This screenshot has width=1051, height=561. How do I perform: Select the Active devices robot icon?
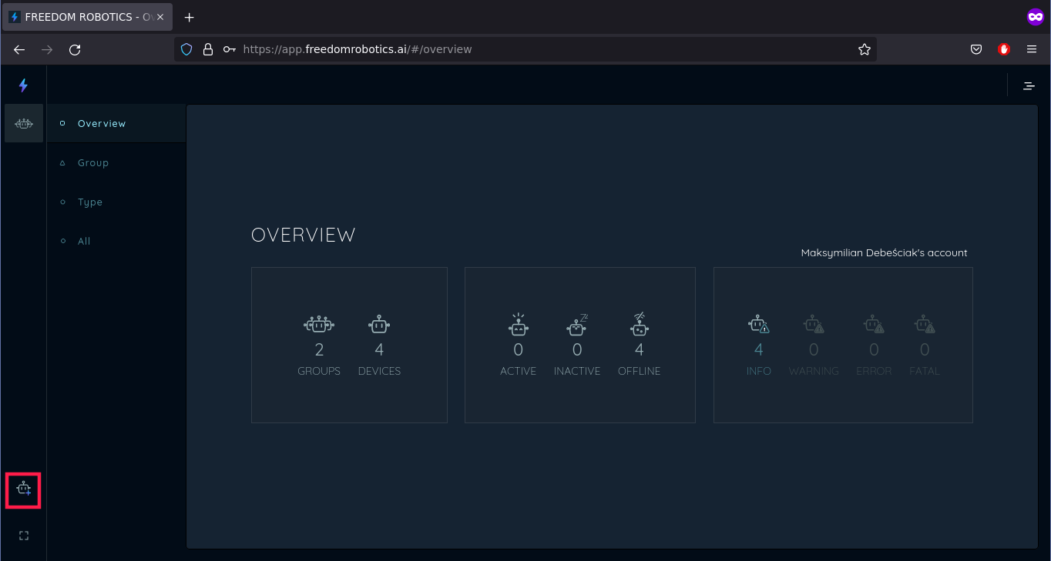(518, 324)
